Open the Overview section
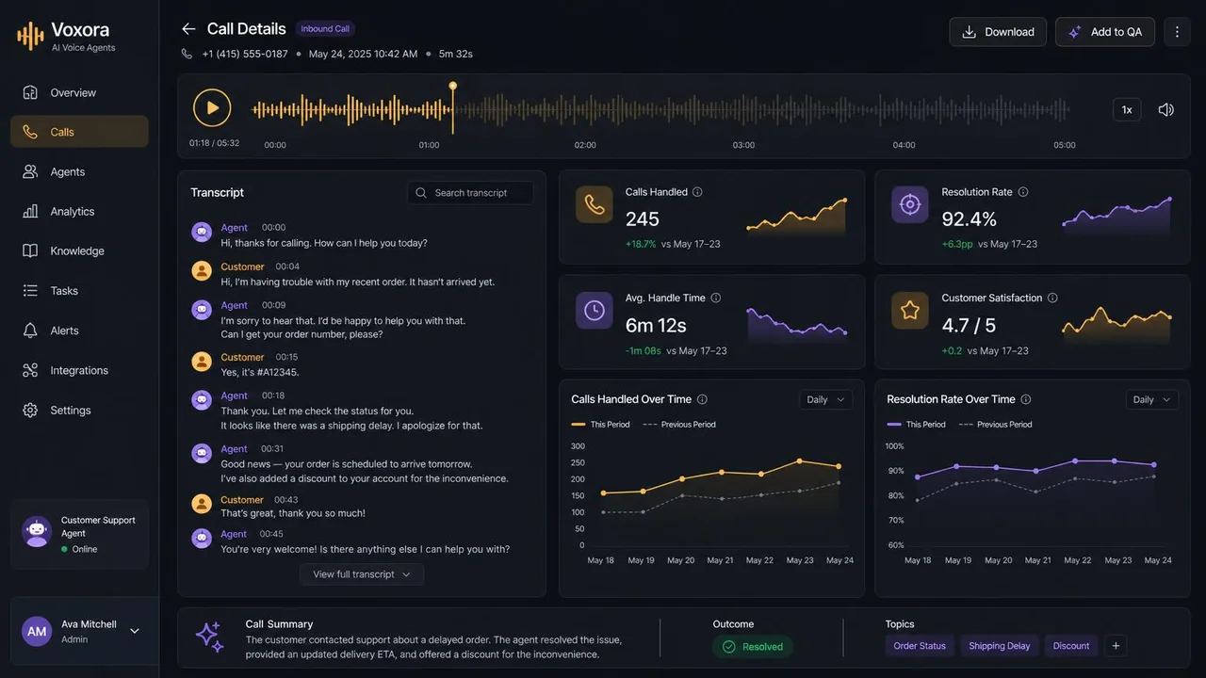Image resolution: width=1206 pixels, height=678 pixels. (79, 92)
